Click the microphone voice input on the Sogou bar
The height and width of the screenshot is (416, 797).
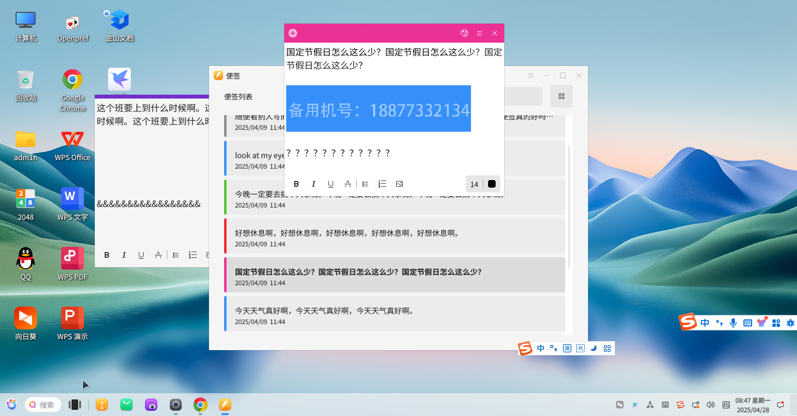click(734, 323)
